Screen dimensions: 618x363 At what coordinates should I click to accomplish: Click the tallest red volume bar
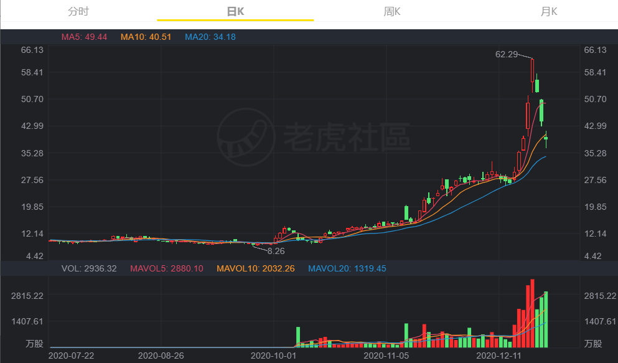pos(533,313)
